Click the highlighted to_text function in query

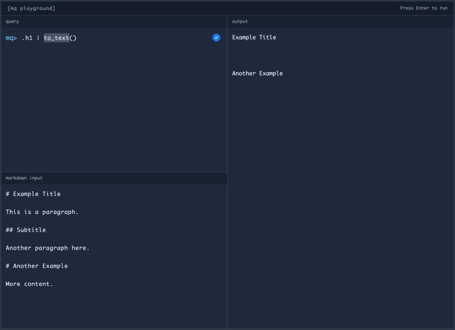[x=56, y=38]
